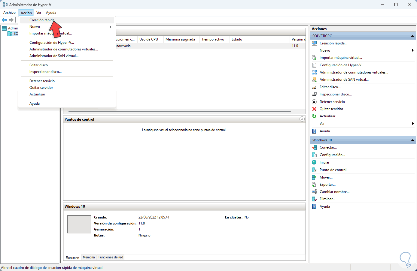Click the Inspeccionar disco icon in the Acciones pane
Image resolution: width=417 pixels, height=271 pixels.
coord(314,94)
